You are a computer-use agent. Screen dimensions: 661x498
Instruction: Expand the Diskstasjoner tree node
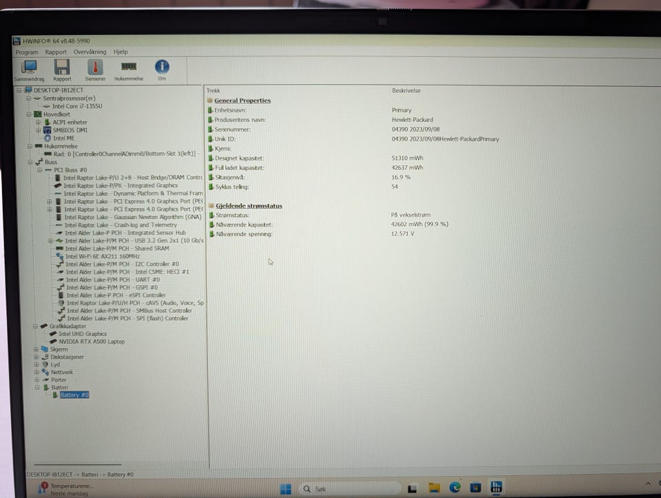pyautogui.click(x=36, y=357)
